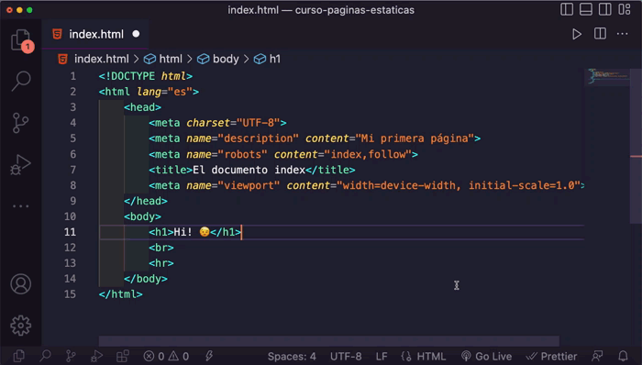The image size is (642, 365).
Task: Open the Source Control view
Action: [20, 122]
